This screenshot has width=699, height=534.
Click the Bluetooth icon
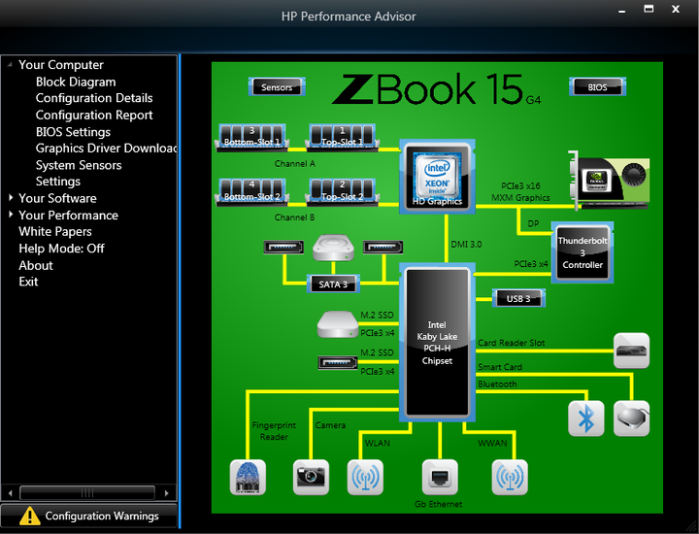pyautogui.click(x=586, y=418)
